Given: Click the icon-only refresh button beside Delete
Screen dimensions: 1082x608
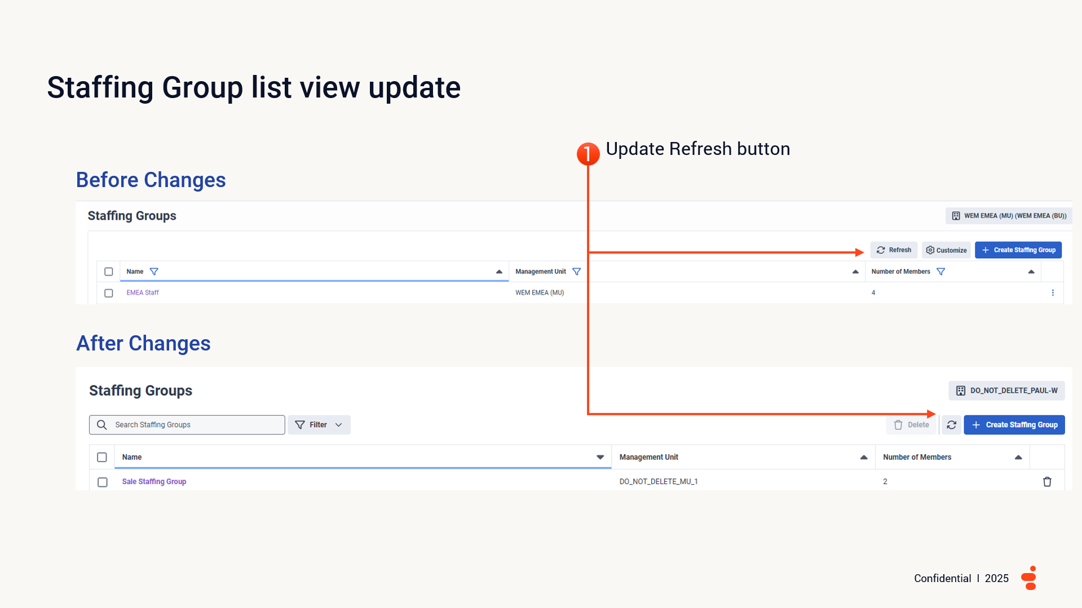Looking at the screenshot, I should point(951,425).
